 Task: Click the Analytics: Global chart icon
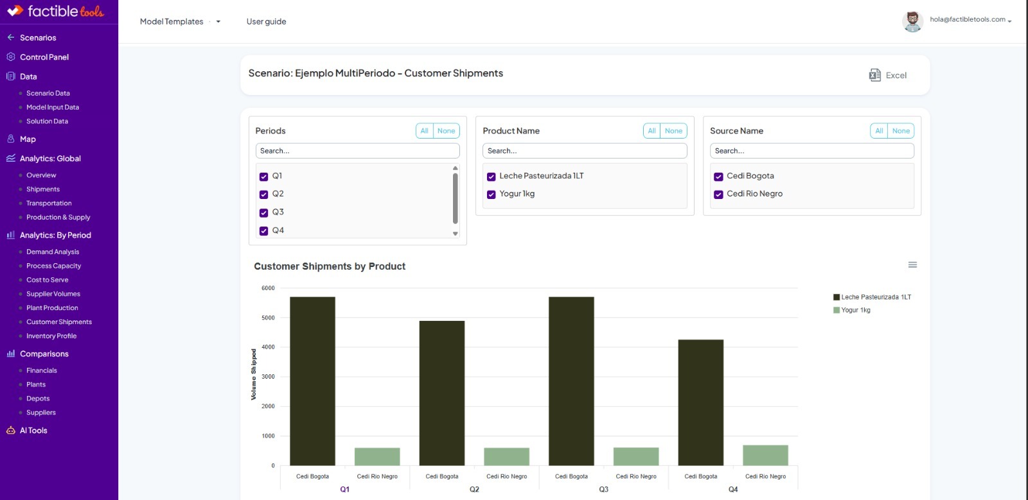[x=11, y=158]
